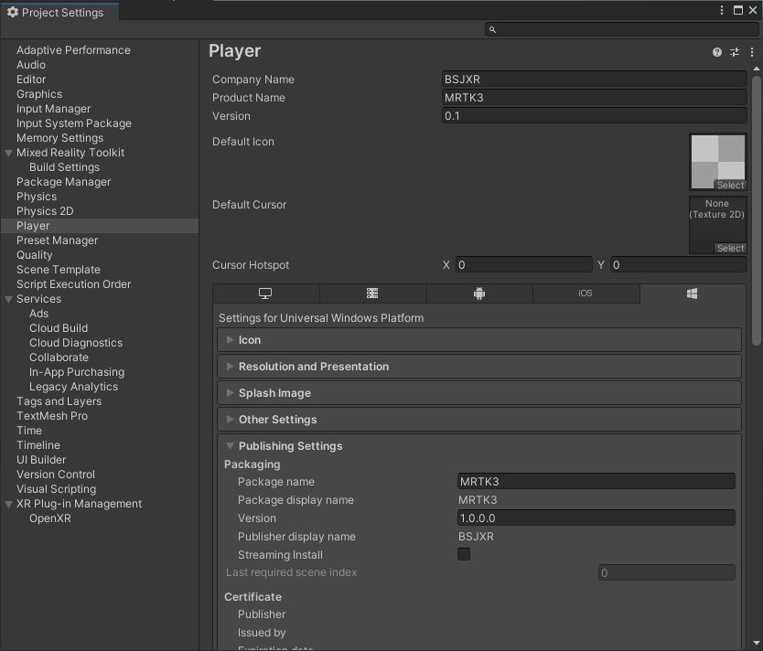Click Select on the Default Cursor texture
Screen dimensions: 763x651
730,248
